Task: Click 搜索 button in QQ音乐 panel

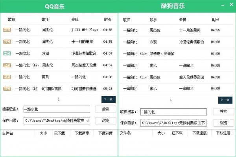Action: 105,109
